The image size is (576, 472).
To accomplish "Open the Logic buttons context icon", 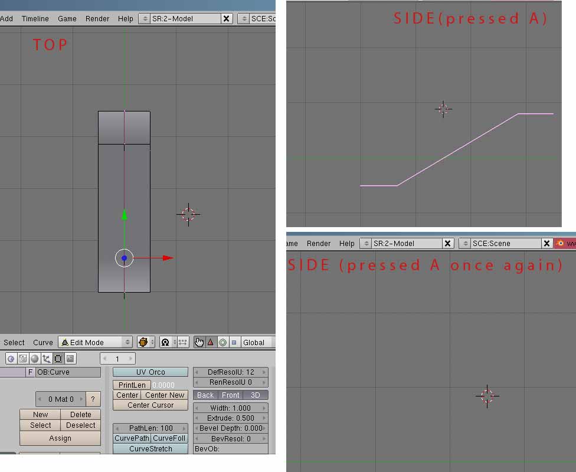I will click(x=11, y=359).
